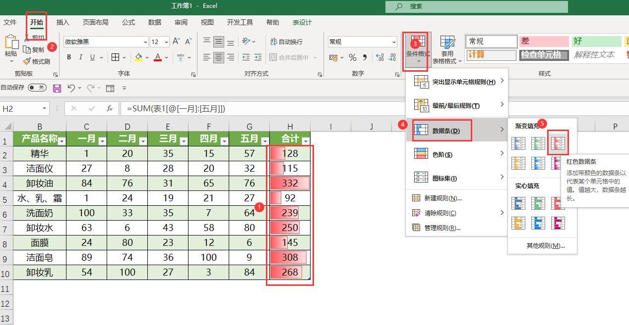This screenshot has width=629, height=325.
Task: Click 条件格式 conditional formatting button
Action: click(418, 49)
